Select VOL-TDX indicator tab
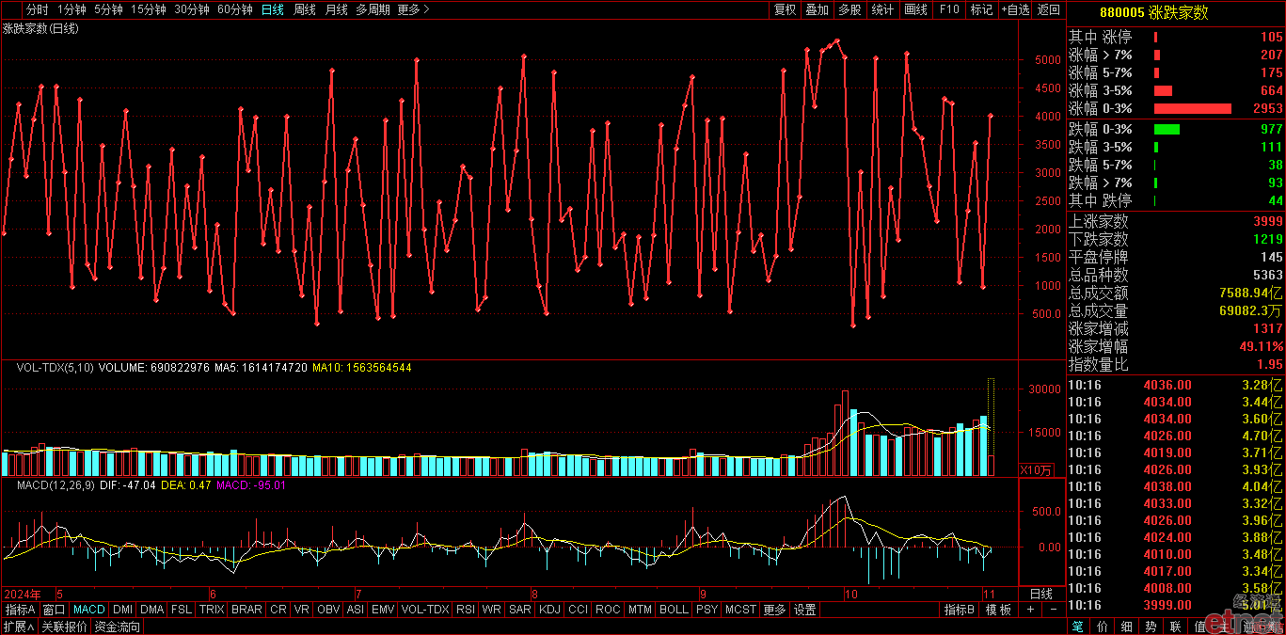Screen dimensions: 1286x635 click(425, 610)
